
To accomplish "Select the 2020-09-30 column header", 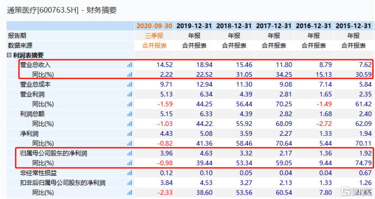I will (x=155, y=26).
